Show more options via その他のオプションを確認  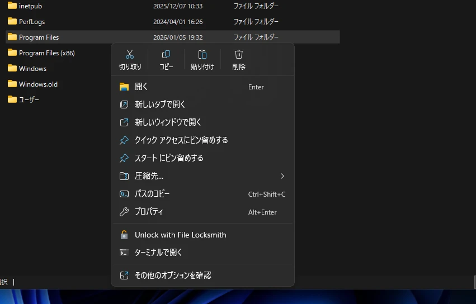[173, 275]
